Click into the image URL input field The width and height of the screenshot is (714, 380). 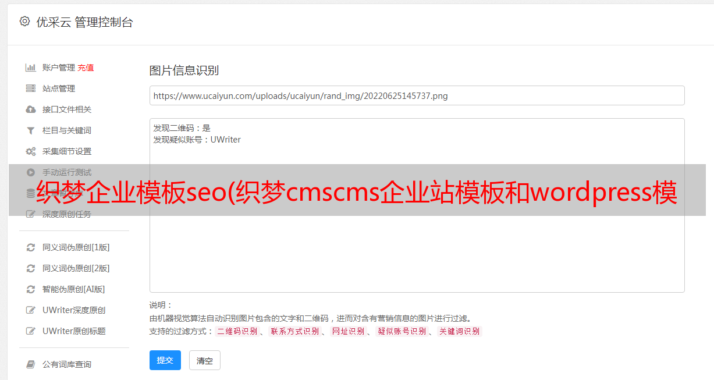(417, 95)
